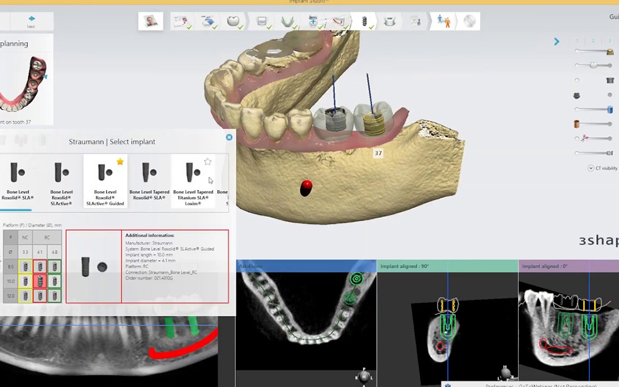
Task: Select visibility preset 1
Action: (x=577, y=41)
